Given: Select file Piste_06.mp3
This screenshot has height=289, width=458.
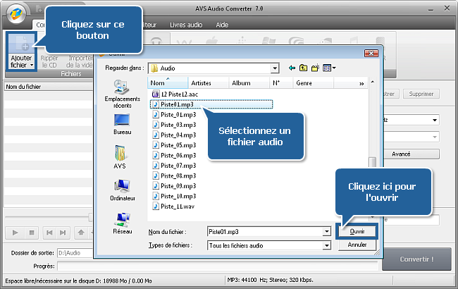Looking at the screenshot, I should click(x=174, y=156).
